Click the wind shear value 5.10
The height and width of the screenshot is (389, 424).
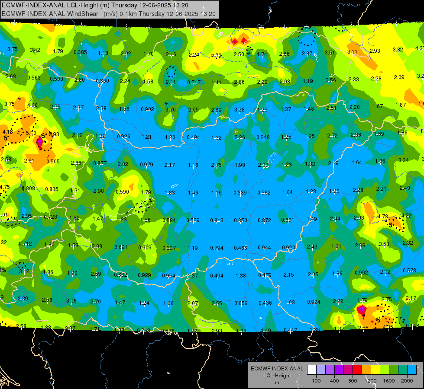point(31,133)
